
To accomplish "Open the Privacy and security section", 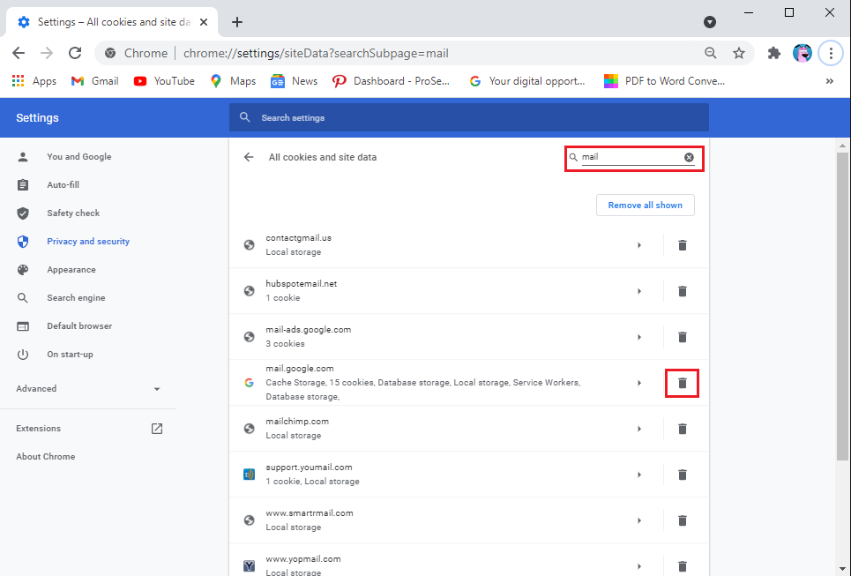I will click(88, 241).
